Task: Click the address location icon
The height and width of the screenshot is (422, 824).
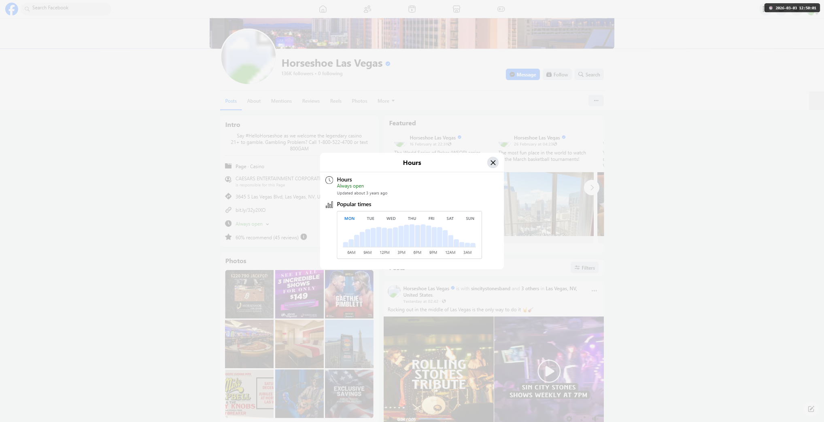Action: [x=229, y=197]
